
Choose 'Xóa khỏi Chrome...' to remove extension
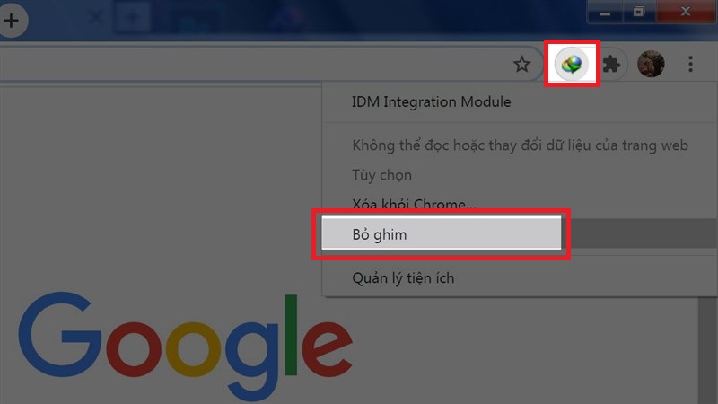[414, 204]
